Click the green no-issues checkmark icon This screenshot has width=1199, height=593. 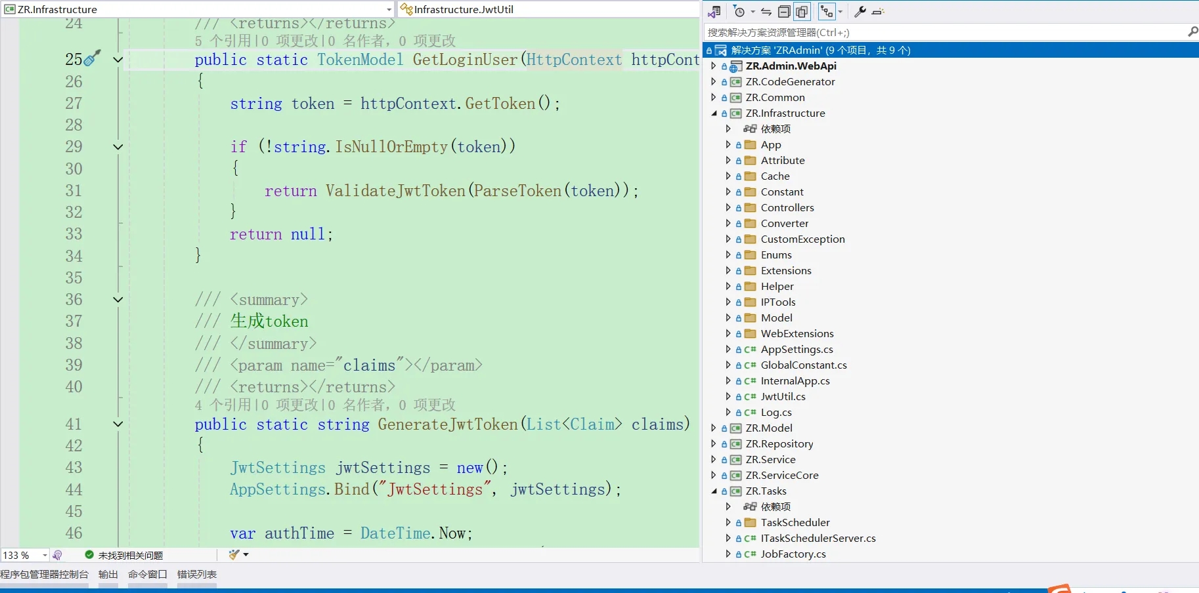(x=89, y=555)
